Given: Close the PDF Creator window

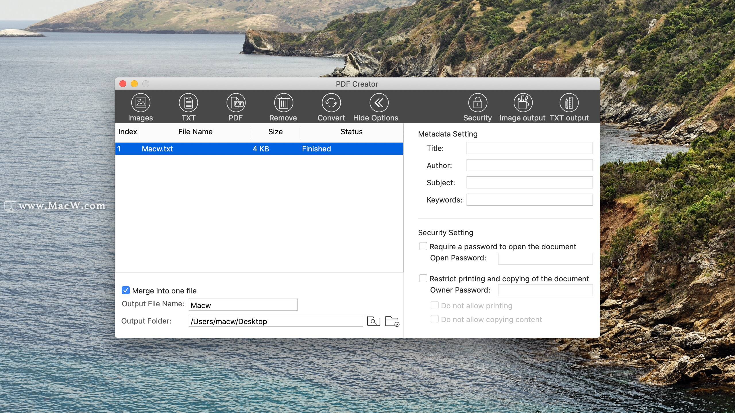Looking at the screenshot, I should [123, 84].
